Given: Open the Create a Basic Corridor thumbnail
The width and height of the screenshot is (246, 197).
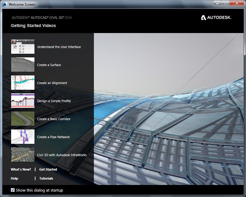Looking at the screenshot, I should [x=23, y=119].
